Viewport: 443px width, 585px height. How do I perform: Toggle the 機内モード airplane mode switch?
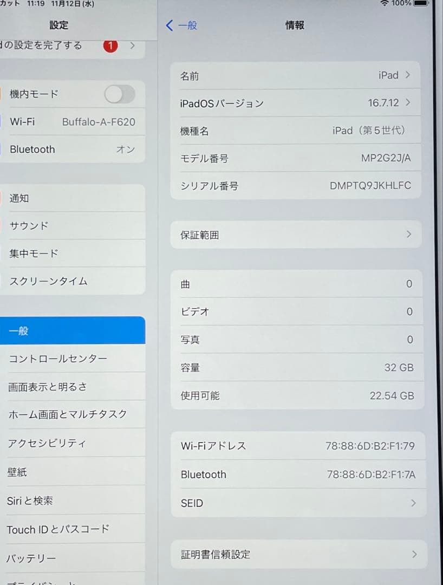coord(119,94)
